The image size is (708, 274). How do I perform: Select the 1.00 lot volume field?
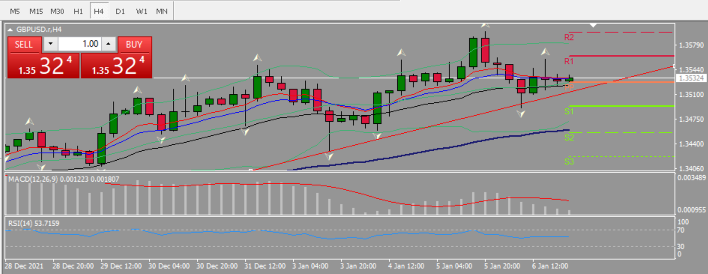[x=79, y=44]
